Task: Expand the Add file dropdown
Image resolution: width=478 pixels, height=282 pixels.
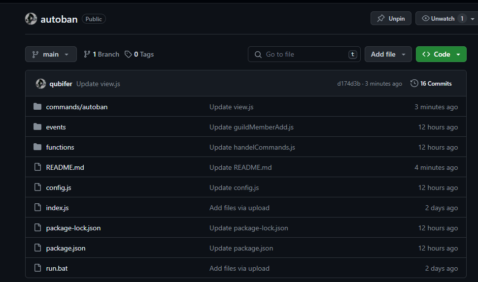Action: [388, 54]
